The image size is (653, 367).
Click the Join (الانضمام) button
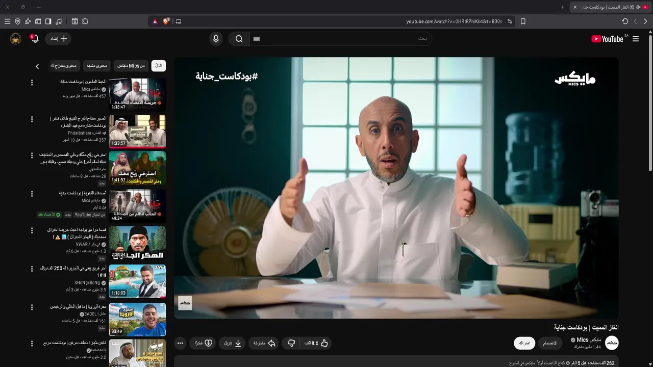click(x=550, y=343)
